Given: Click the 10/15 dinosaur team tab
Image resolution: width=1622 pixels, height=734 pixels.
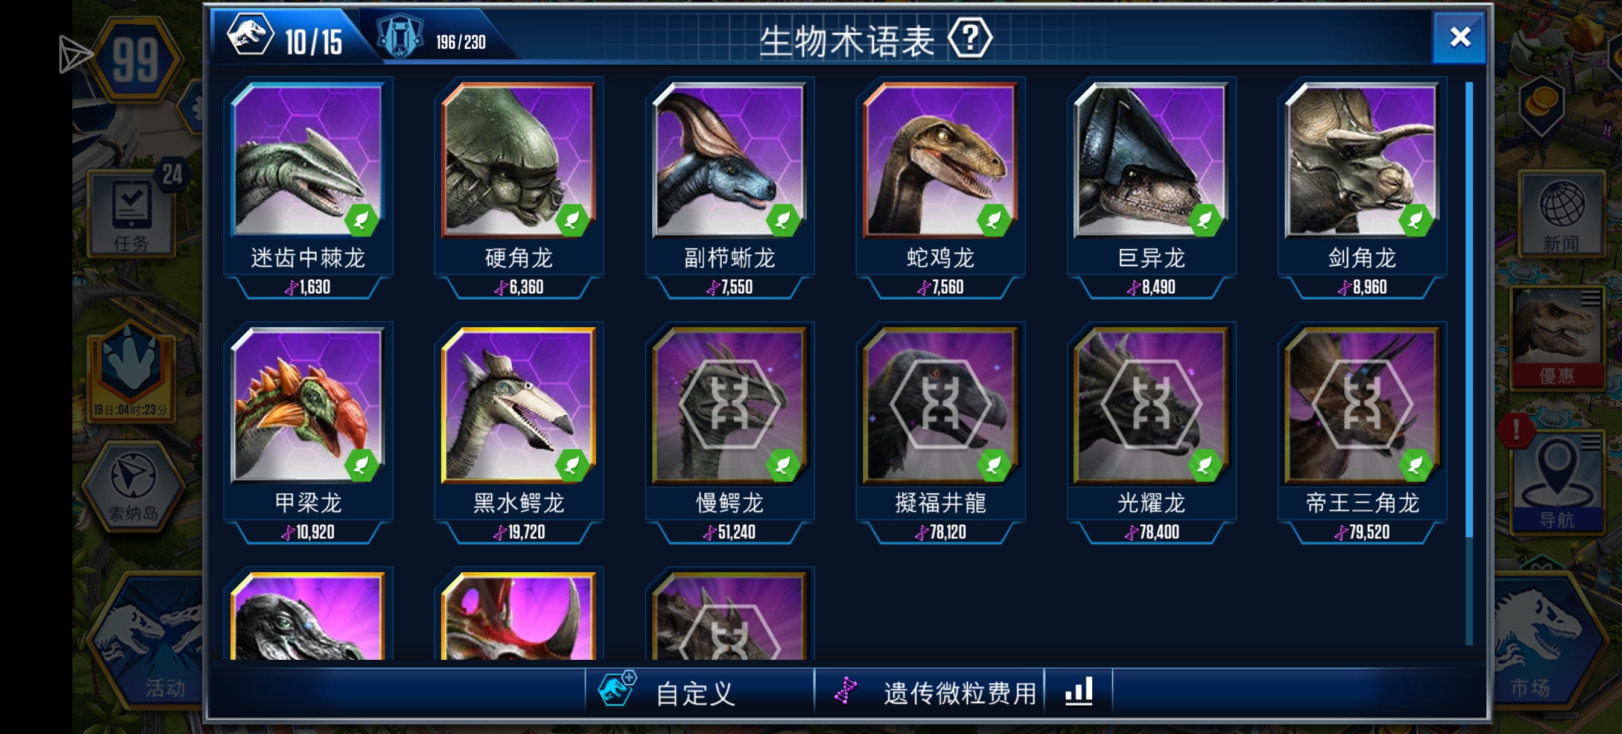Looking at the screenshot, I should click(x=287, y=37).
